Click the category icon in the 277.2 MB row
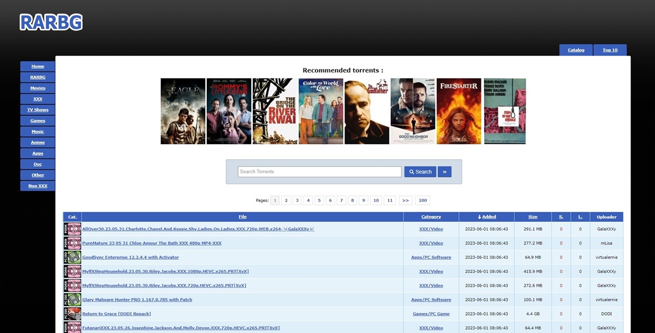655x333 pixels. tap(72, 243)
